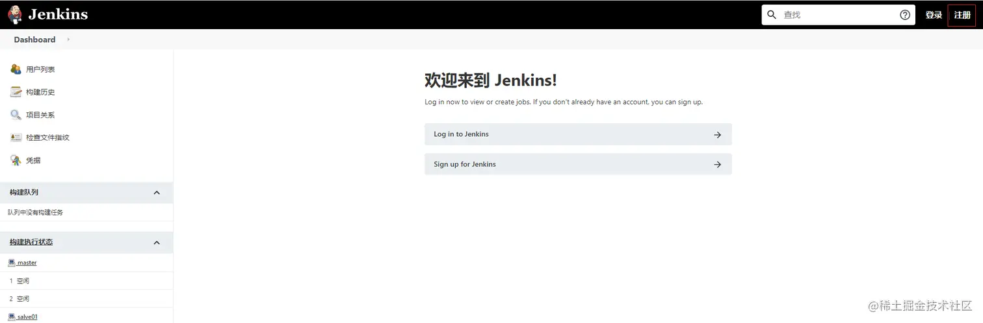Click the arrow on Sign up for Jenkins

point(718,165)
